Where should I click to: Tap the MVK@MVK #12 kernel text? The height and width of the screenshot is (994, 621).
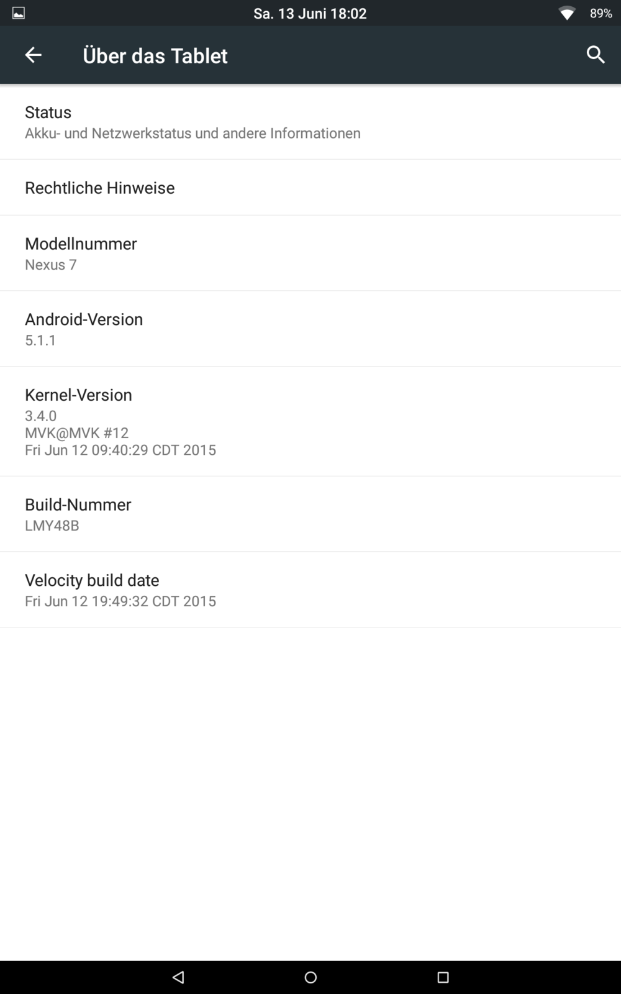76,432
